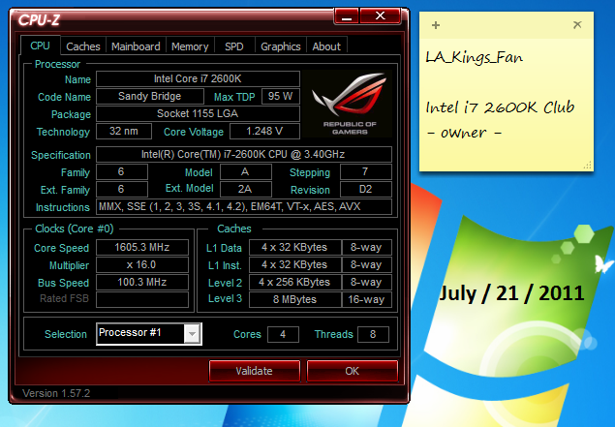Click the Intel i7 2600K Club note line
This screenshot has height=427, width=615.
click(500, 107)
